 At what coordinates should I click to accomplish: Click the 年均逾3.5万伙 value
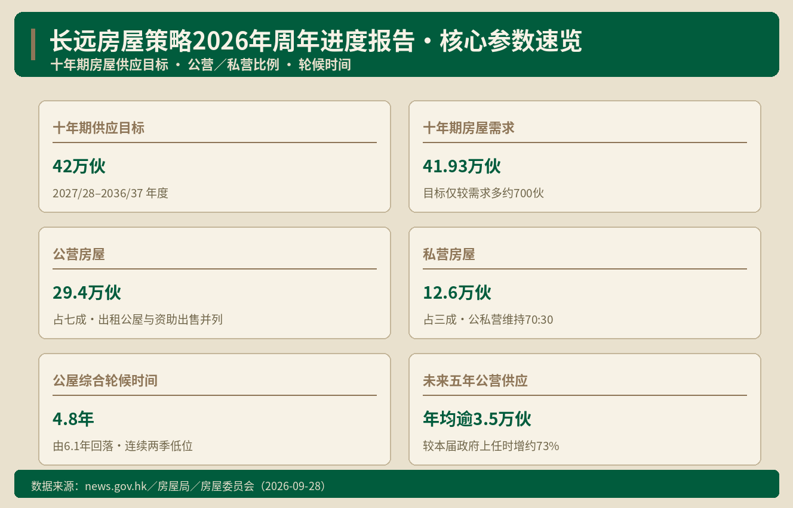pos(477,419)
